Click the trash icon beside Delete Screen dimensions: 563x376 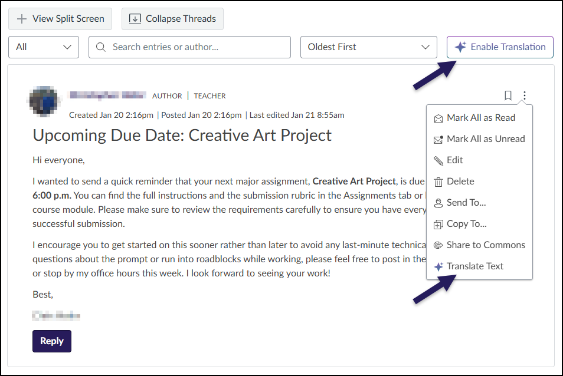pyautogui.click(x=438, y=181)
